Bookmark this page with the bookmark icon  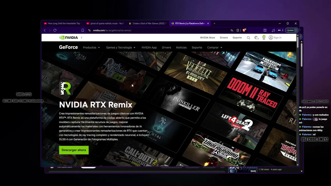pyautogui.click(x=83, y=30)
